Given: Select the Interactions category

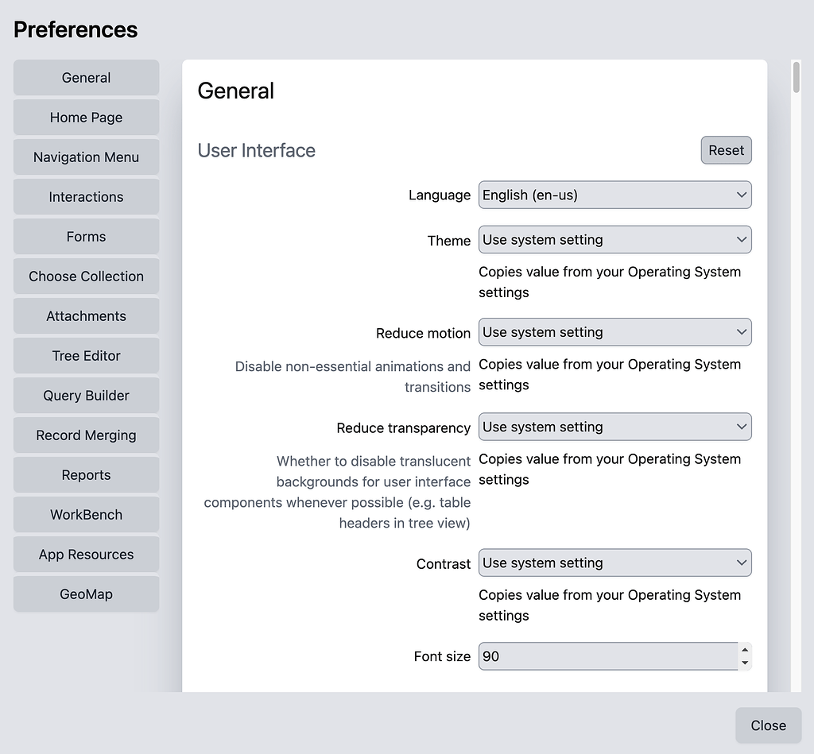Looking at the screenshot, I should click(86, 197).
